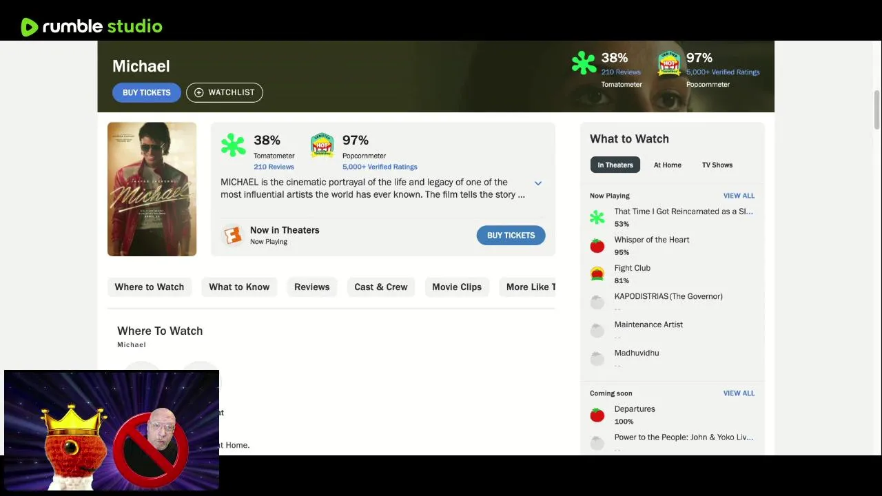Image resolution: width=882 pixels, height=496 pixels.
Task: Click the splat icon beside That Time I Got Reincarnated
Action: point(597,218)
